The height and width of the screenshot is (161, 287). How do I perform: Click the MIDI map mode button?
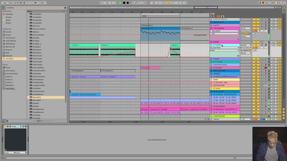(x=273, y=3)
